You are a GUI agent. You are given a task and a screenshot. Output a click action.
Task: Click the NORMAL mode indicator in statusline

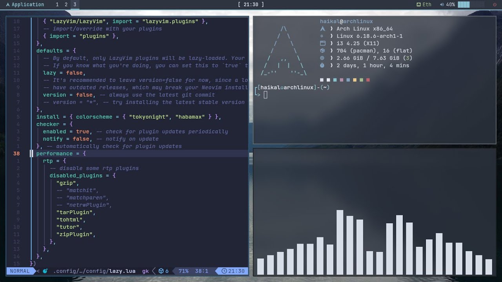[20, 271]
